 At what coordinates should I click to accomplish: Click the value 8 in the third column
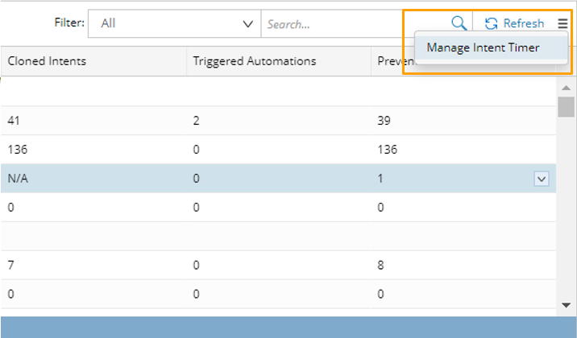[380, 265]
